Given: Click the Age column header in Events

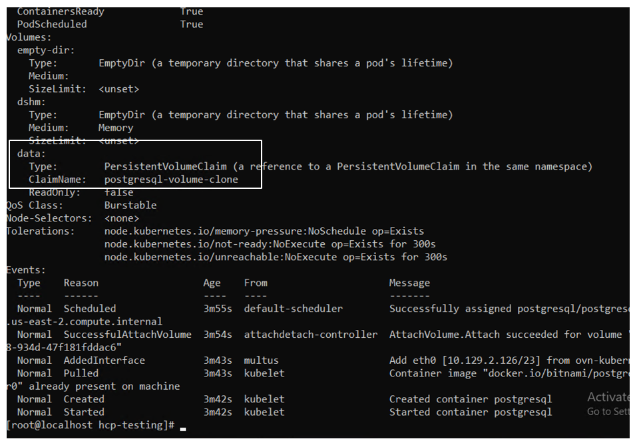Looking at the screenshot, I should pyautogui.click(x=212, y=283).
